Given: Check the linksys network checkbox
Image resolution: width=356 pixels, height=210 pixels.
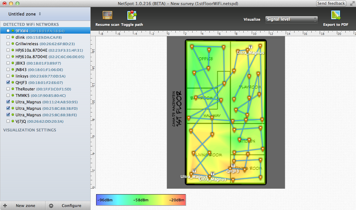Looking at the screenshot, I should tap(8, 76).
